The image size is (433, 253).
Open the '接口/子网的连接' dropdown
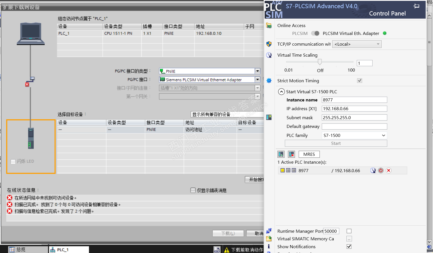click(x=257, y=88)
